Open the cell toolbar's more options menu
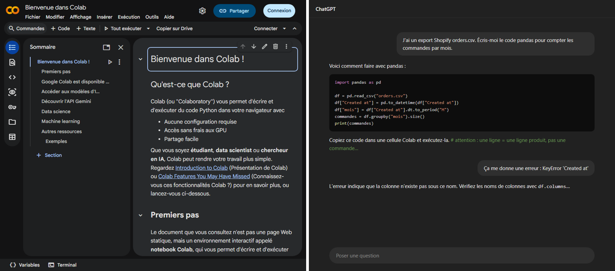The image size is (615, 271). (x=286, y=46)
